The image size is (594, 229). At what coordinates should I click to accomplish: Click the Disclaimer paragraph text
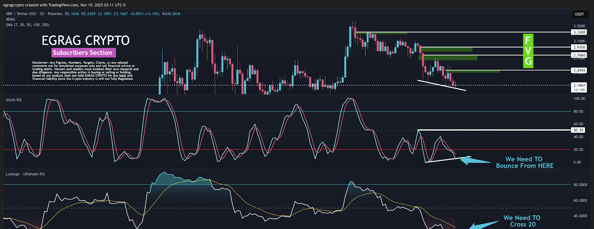85,71
